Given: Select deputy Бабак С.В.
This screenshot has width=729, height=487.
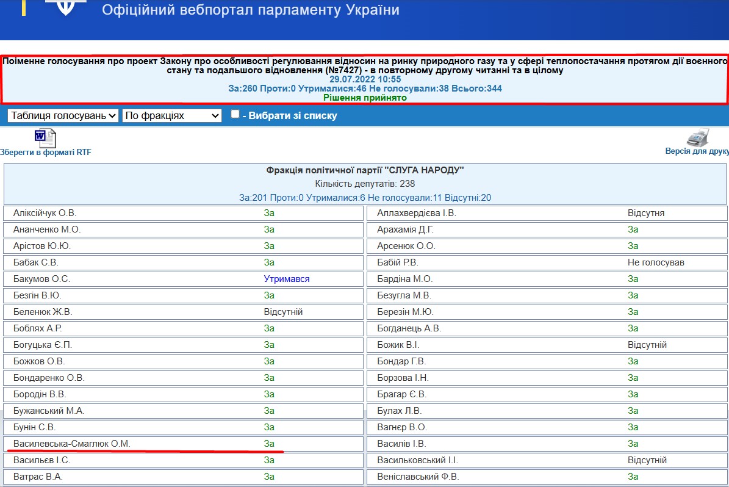Looking at the screenshot, I should (36, 262).
